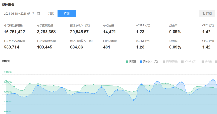Open the calendar icon in date field
Viewport: 217px width, 114px height.
tap(39, 14)
